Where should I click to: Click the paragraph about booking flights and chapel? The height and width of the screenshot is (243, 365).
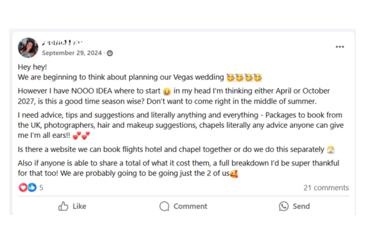click(170, 149)
